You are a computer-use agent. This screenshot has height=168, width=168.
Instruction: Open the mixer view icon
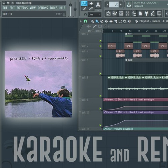point(127,13)
